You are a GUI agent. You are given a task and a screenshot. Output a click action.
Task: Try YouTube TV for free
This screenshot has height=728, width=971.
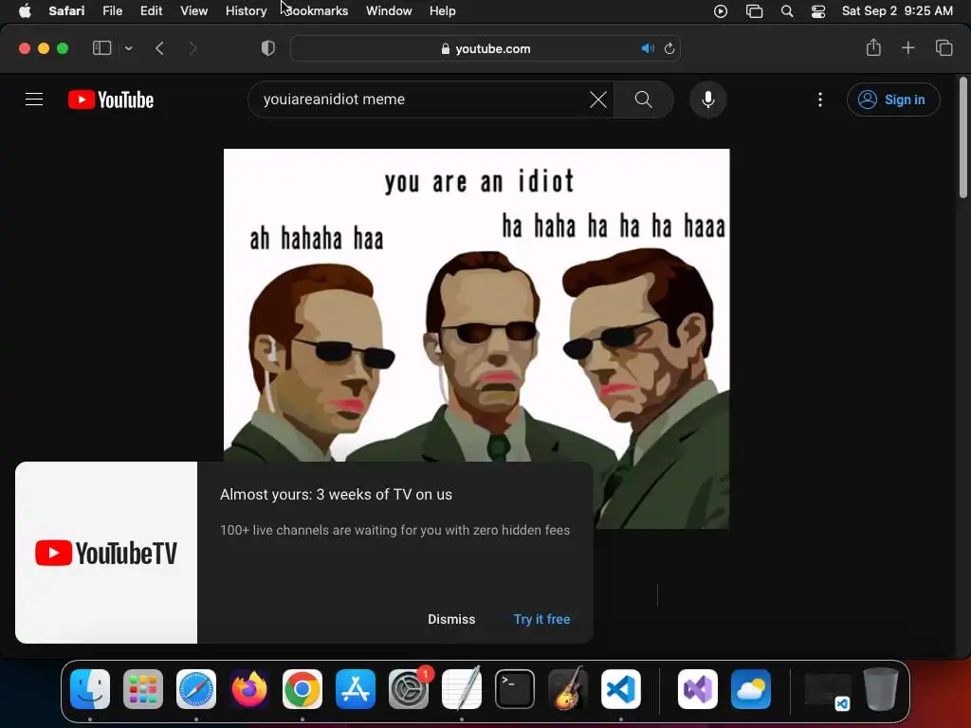click(x=541, y=619)
